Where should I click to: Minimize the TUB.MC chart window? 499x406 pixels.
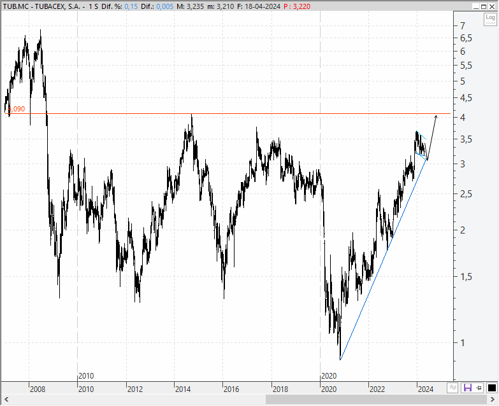point(476,6)
